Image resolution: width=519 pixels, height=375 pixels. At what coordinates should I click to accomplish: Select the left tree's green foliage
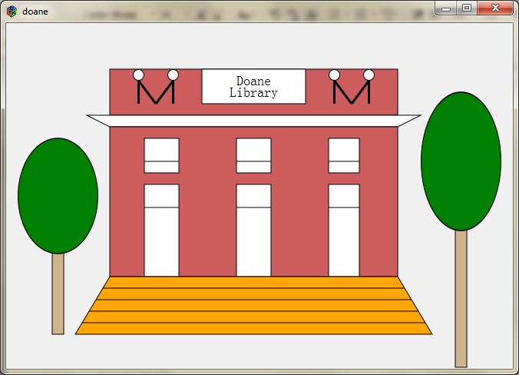pos(58,196)
